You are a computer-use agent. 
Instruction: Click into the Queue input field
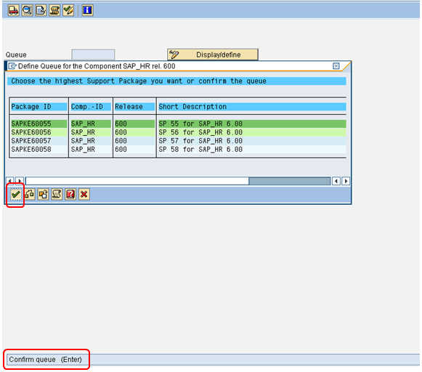pos(93,54)
